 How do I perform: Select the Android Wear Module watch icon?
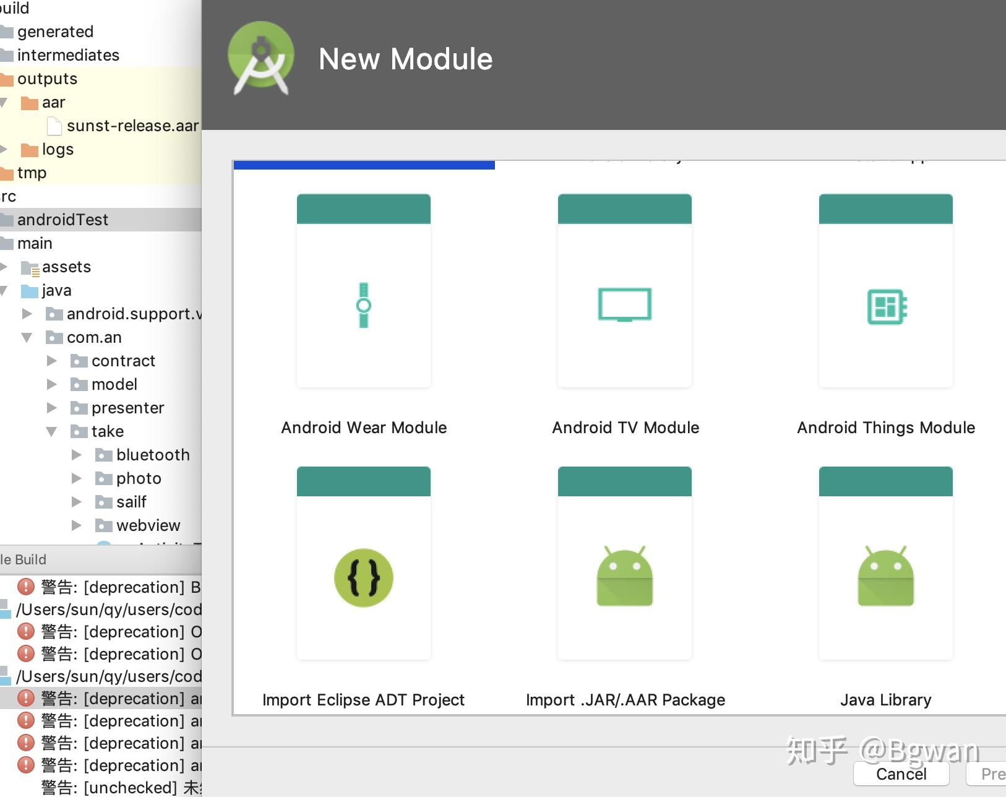point(364,304)
